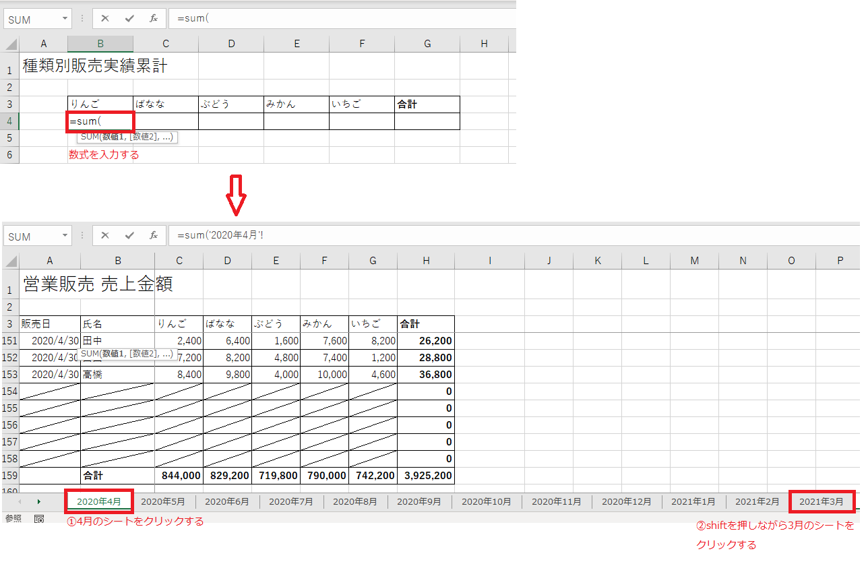866x564 pixels.
Task: Select the りんご total cell showing 844,000
Action: 179,476
